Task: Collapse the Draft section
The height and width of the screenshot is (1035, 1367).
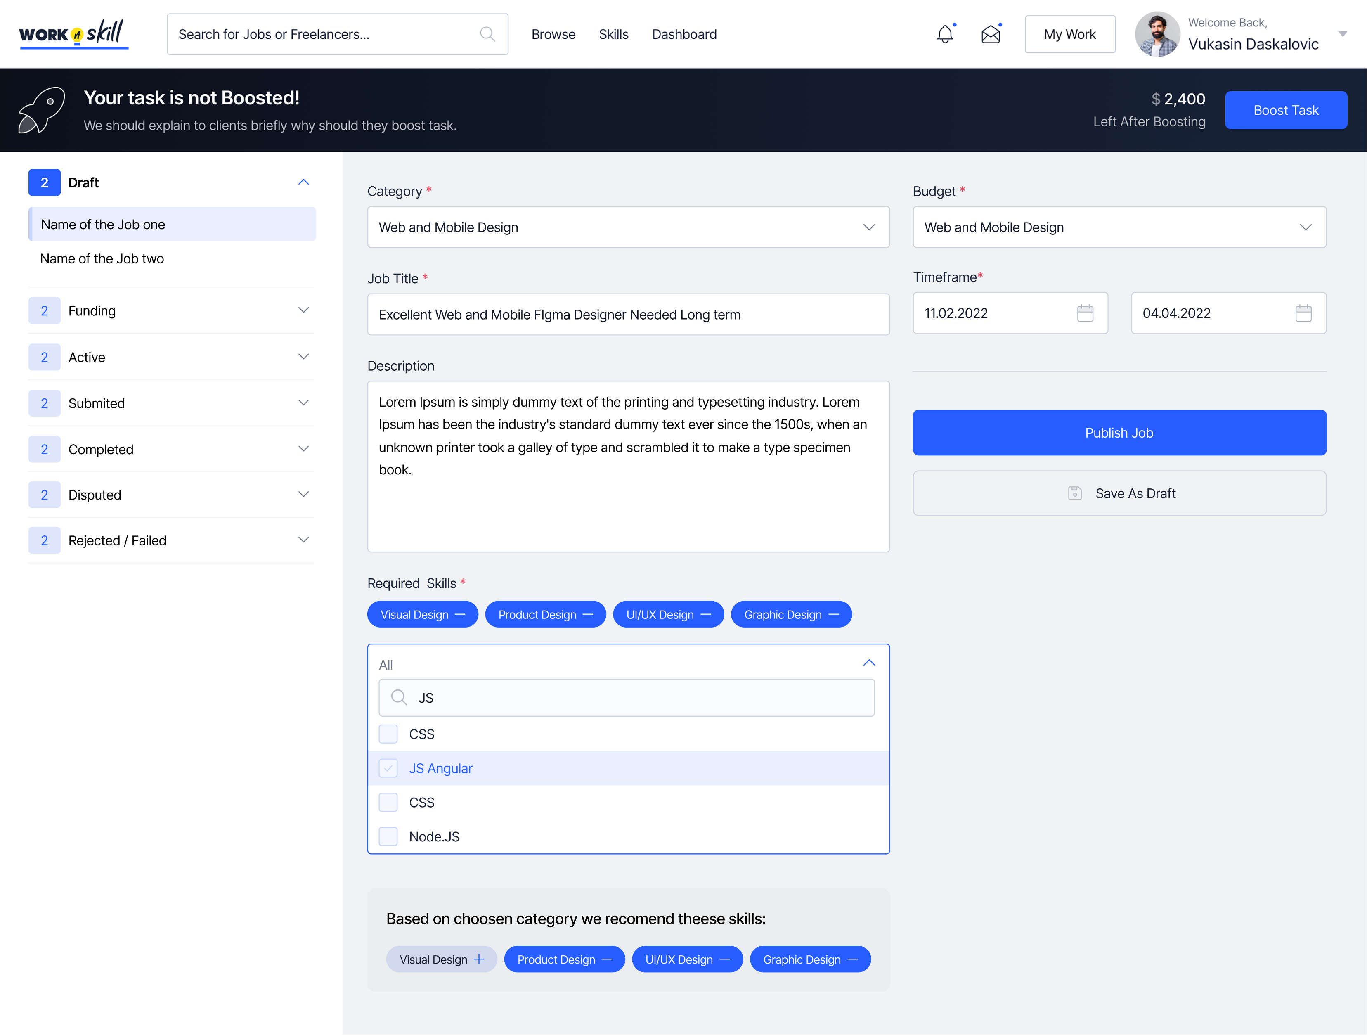Action: pos(303,182)
